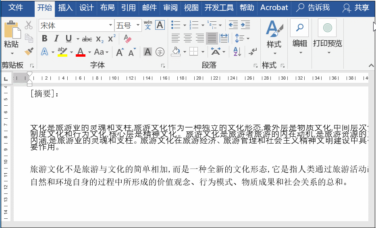Screen dimensions: 376x228
Task: Align text left
Action: pos(176,38)
